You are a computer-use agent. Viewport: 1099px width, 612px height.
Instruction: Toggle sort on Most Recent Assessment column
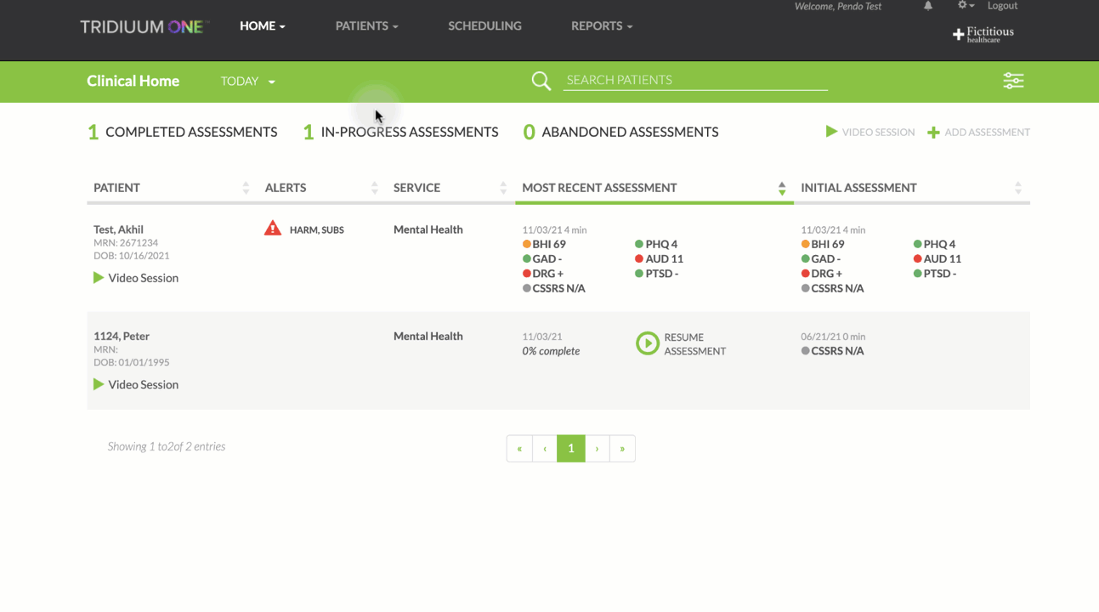point(781,188)
